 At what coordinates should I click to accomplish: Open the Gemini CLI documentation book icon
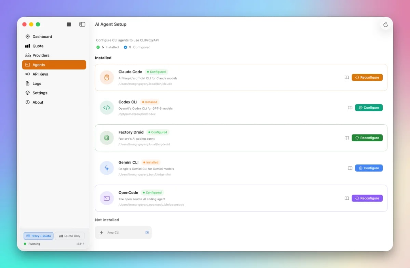coord(350,168)
